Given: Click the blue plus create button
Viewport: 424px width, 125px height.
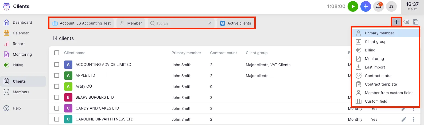Looking at the screenshot, I should pyautogui.click(x=365, y=6).
